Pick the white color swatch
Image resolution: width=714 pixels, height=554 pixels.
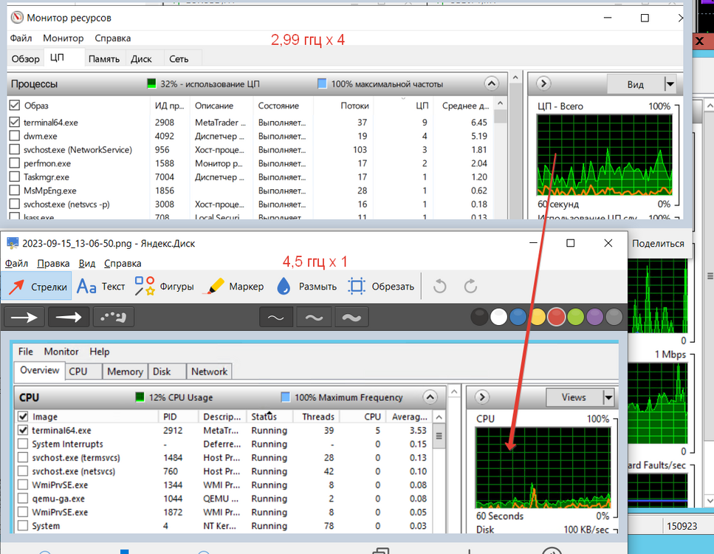point(498,317)
